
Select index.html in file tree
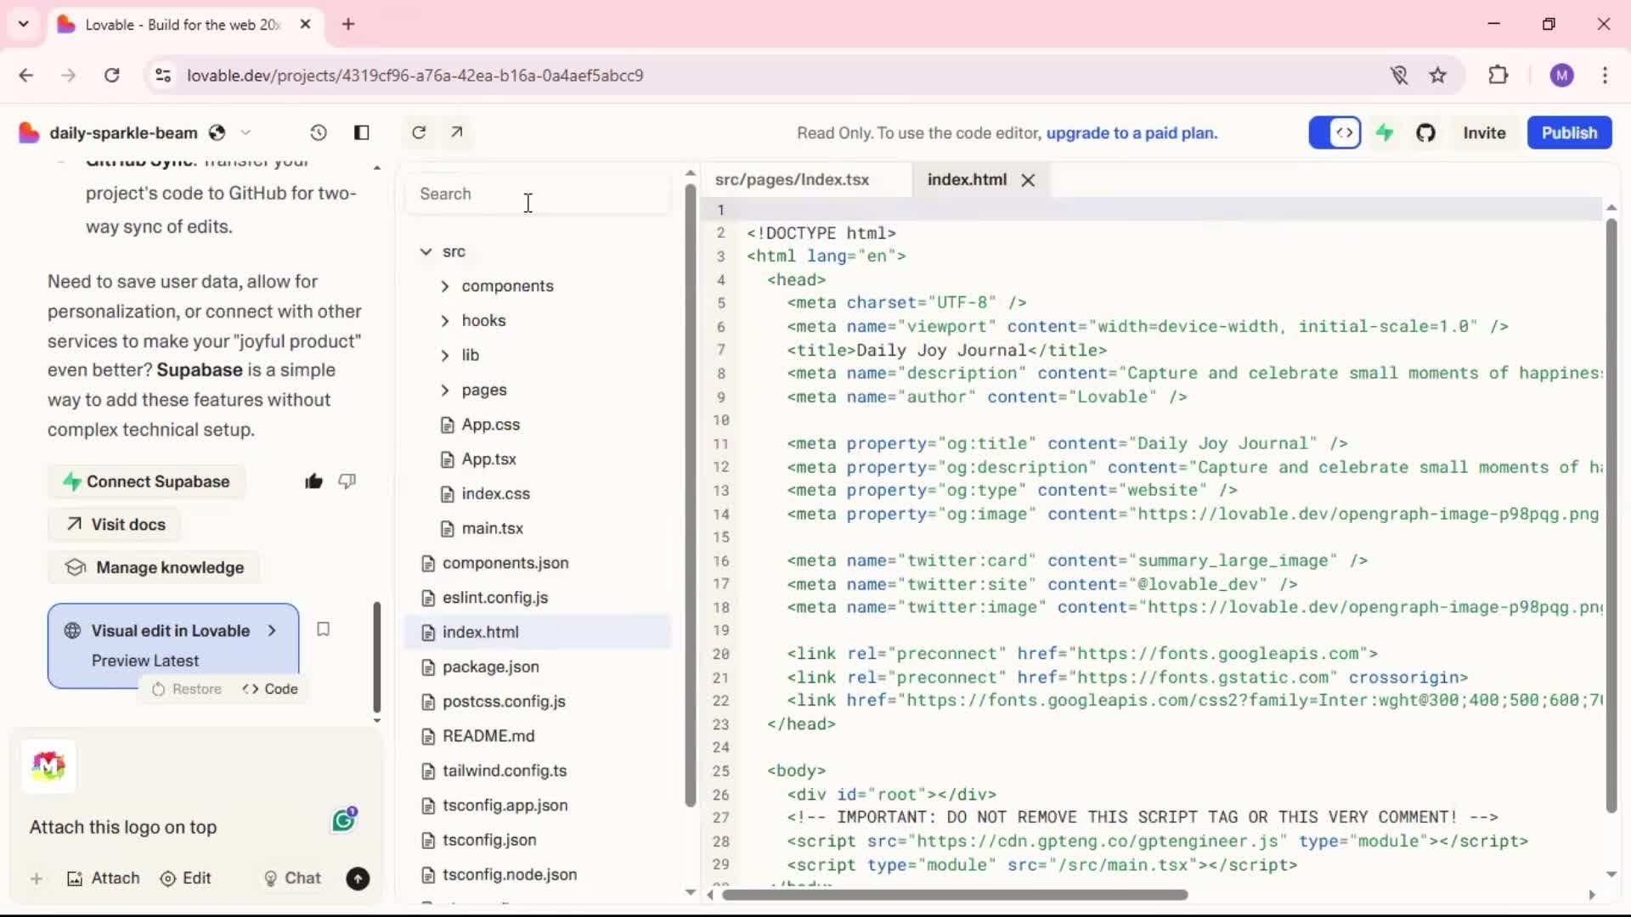[539, 632]
